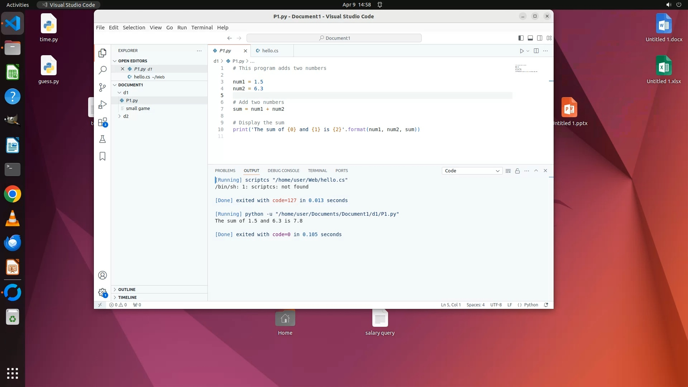688x387 pixels.
Task: Click the Run Python File play button
Action: (x=522, y=51)
